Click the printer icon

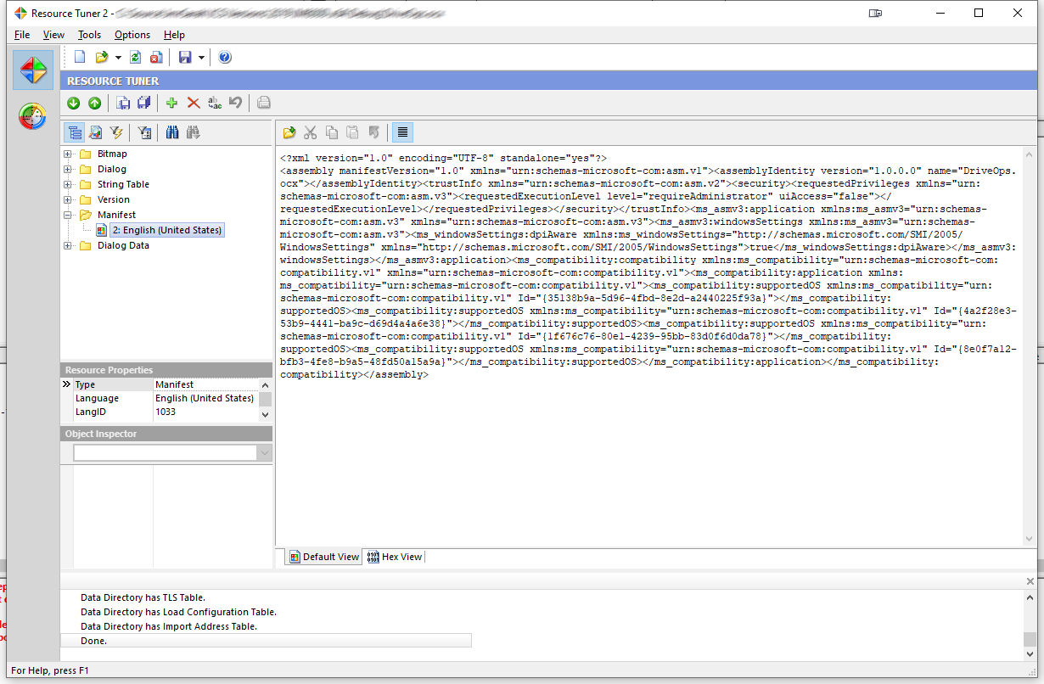(x=264, y=103)
